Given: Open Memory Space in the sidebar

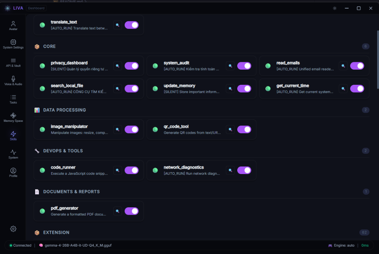Looking at the screenshot, I should tap(13, 118).
